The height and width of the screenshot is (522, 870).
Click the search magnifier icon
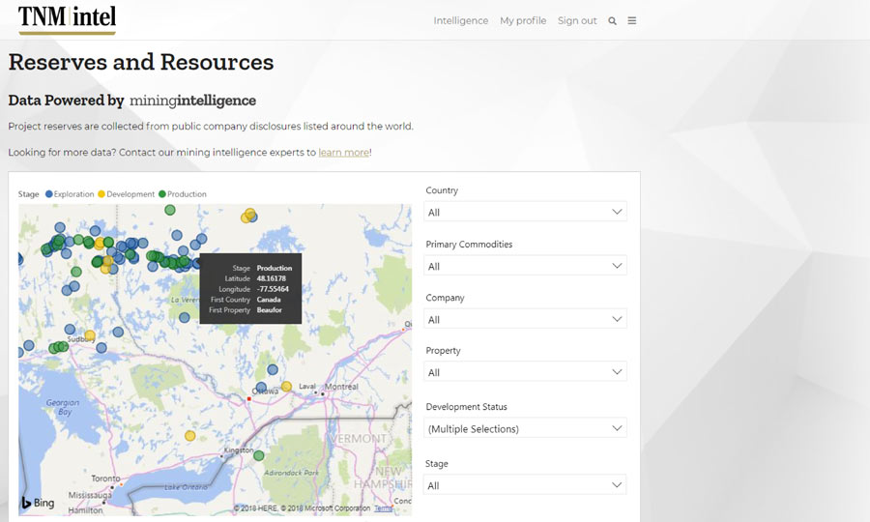point(612,20)
